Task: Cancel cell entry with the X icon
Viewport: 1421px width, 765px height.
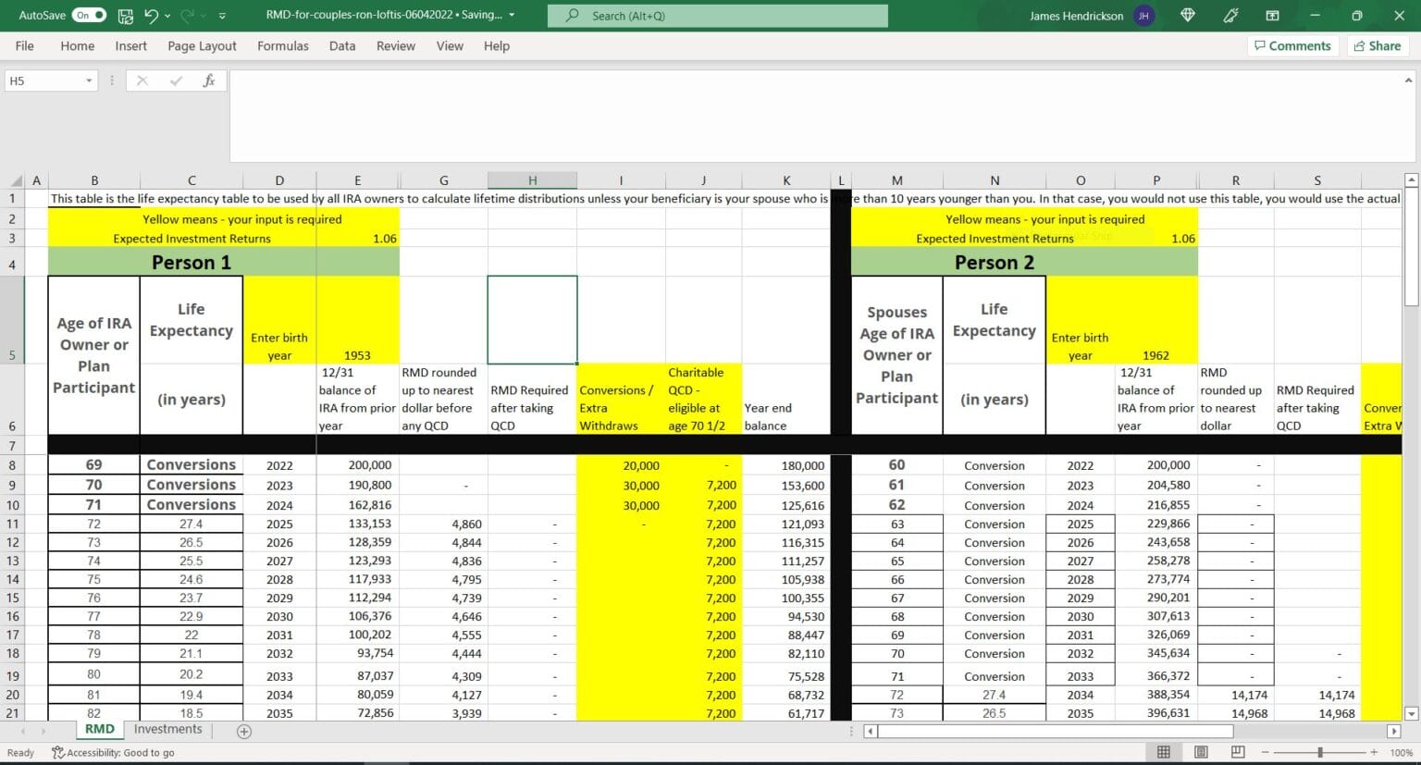Action: point(142,80)
